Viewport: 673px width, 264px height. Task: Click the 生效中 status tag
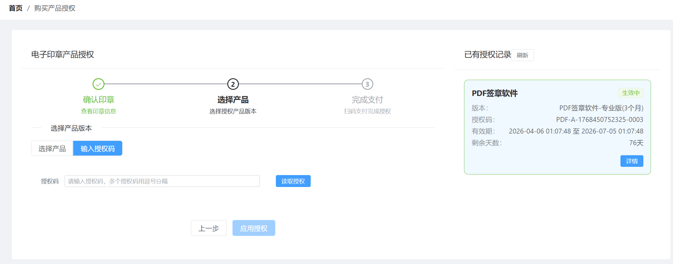coord(631,93)
